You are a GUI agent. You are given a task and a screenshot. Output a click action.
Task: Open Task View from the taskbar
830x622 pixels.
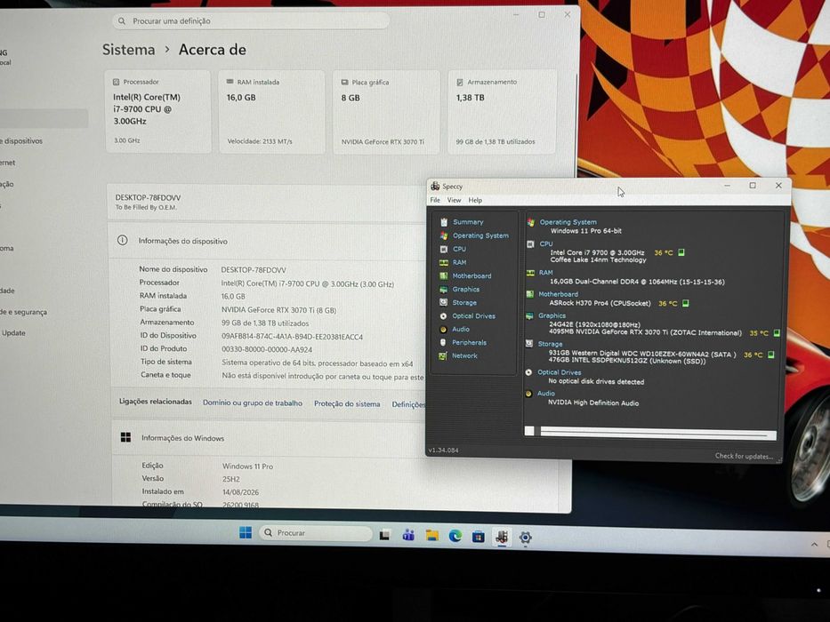point(385,535)
